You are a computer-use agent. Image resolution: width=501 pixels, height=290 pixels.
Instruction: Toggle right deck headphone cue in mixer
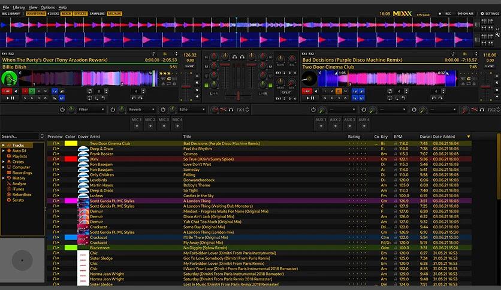242,57
